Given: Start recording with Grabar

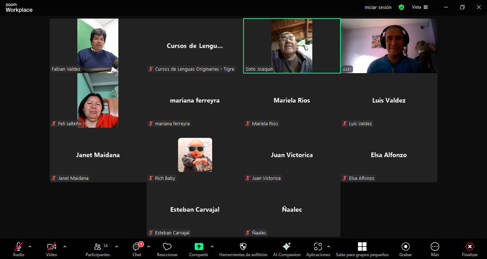Looking at the screenshot, I should 405,249.
